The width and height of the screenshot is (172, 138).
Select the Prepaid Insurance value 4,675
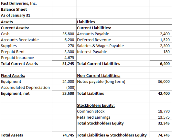[x=69, y=58]
